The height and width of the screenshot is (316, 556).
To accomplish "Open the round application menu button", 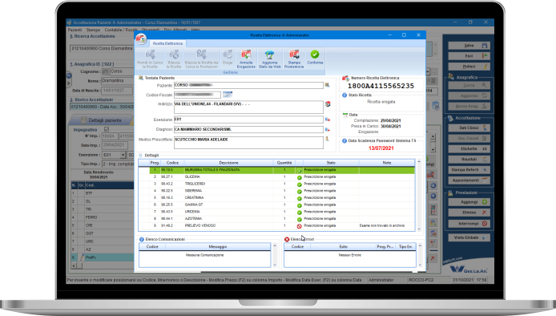I will pyautogui.click(x=141, y=38).
